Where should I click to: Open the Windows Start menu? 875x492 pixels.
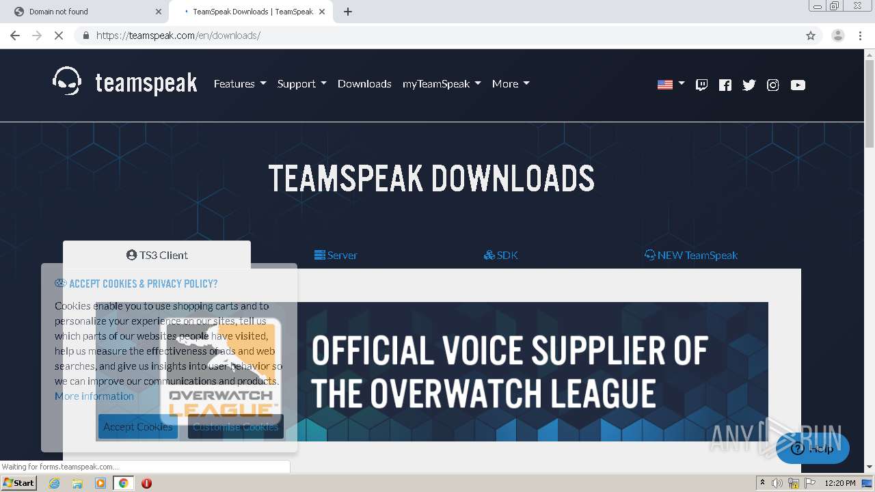tap(18, 483)
